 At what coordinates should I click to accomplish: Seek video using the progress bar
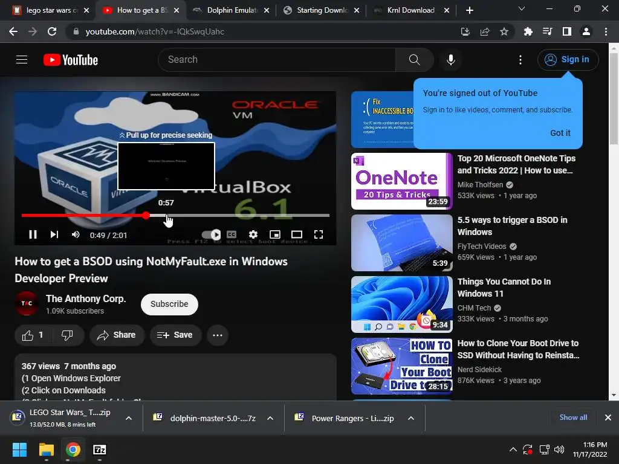[175, 216]
